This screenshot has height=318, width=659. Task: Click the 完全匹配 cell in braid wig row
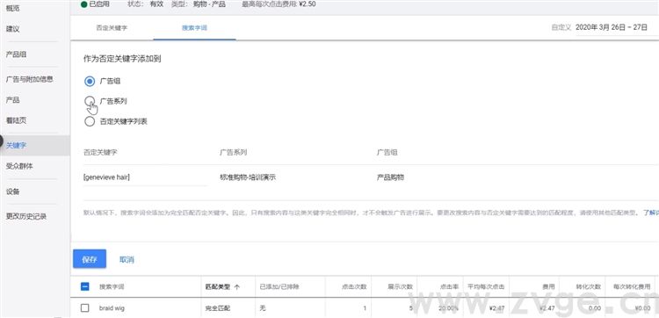218,308
